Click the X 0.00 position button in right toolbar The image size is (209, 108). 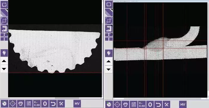142,104
